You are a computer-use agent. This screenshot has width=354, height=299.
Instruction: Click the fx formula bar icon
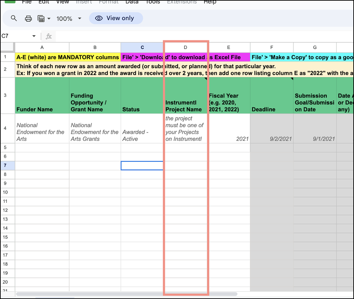pyautogui.click(x=48, y=36)
